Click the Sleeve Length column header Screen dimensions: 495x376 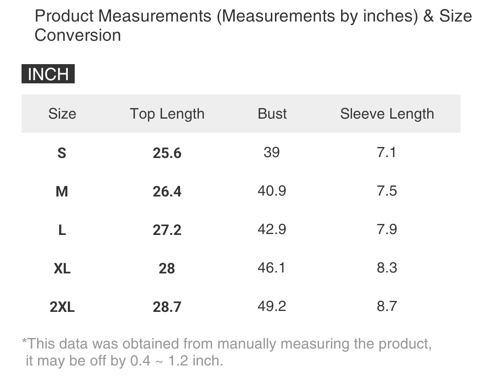(387, 114)
